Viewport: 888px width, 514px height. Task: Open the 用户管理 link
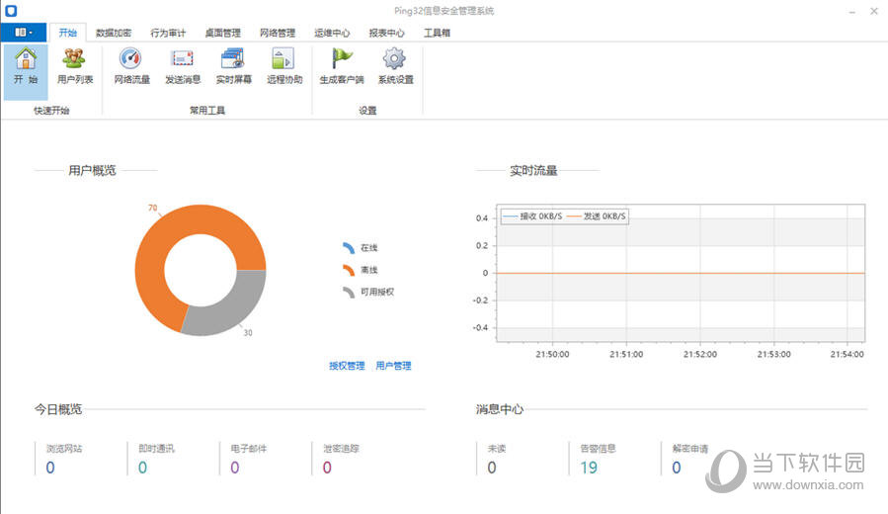click(393, 366)
